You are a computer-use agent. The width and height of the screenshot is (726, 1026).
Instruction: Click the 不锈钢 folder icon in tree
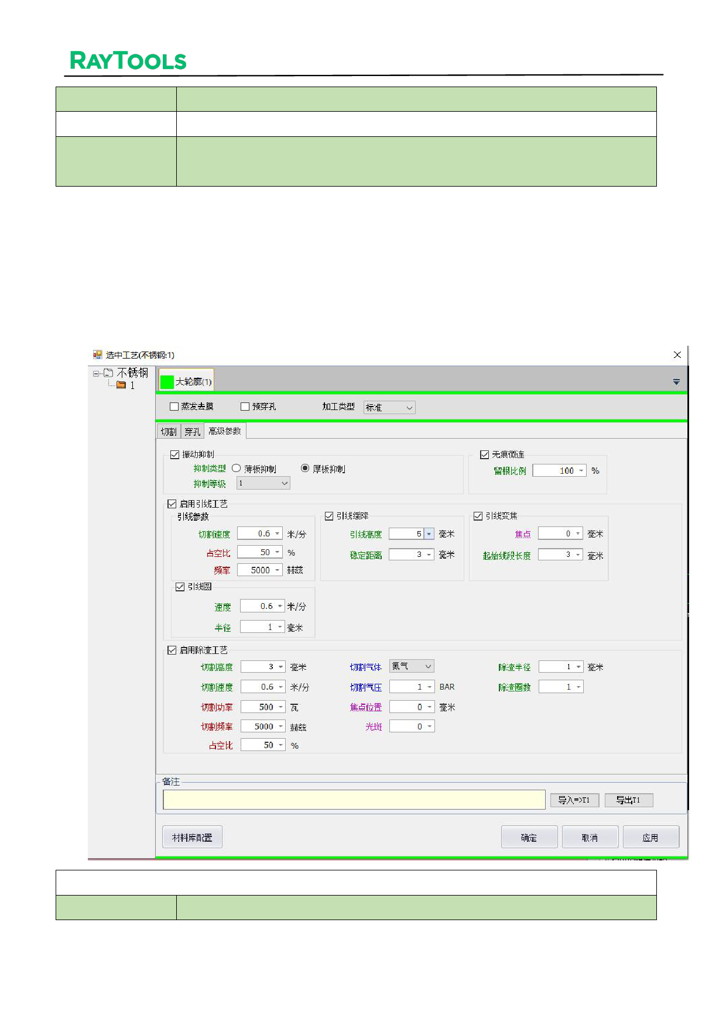point(108,373)
